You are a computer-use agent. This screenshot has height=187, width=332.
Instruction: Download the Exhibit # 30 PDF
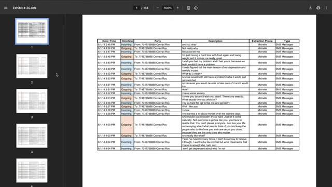[x=310, y=8]
